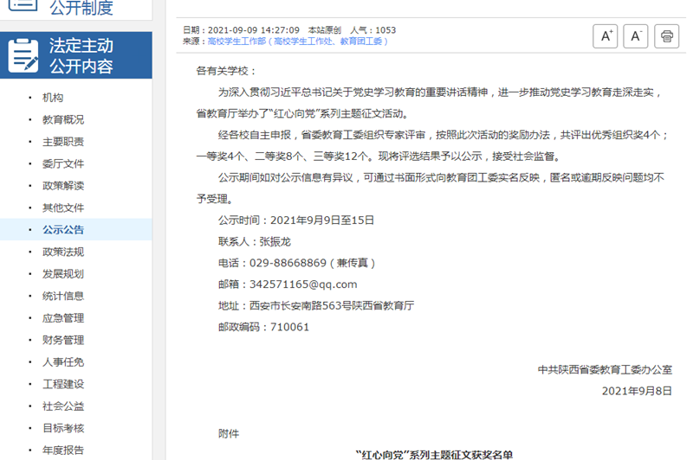Go to 主要职责 section
The image size is (693, 460).
point(63,141)
